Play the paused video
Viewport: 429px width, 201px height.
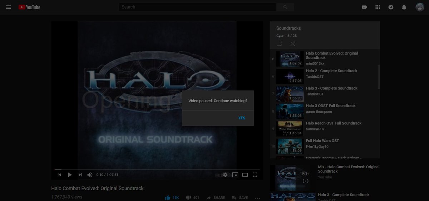pos(70,175)
